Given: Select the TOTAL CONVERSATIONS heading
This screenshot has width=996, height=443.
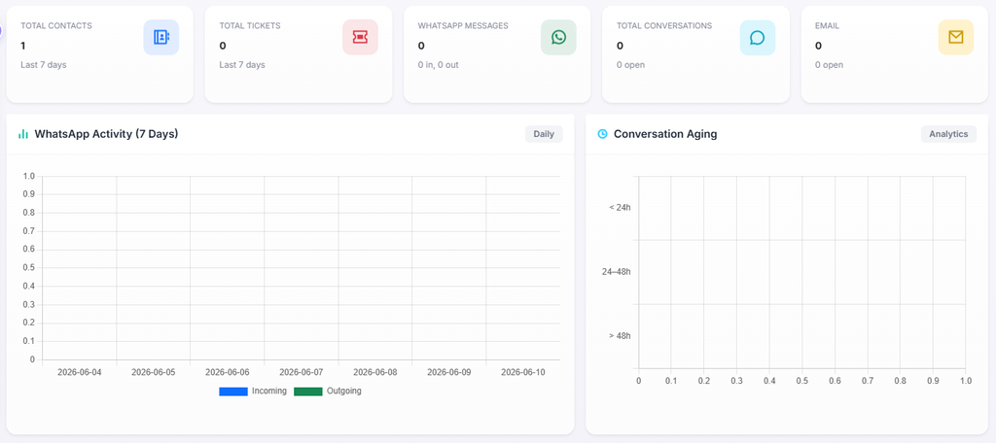Looking at the screenshot, I should [x=664, y=26].
